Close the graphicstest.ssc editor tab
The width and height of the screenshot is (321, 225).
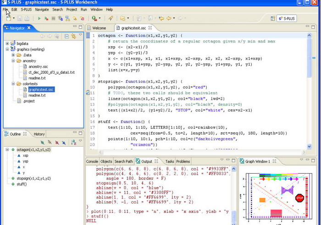(150, 27)
